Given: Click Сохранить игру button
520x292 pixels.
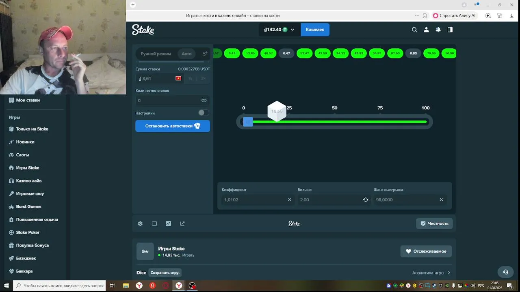Looking at the screenshot, I should pyautogui.click(x=165, y=273).
